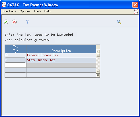Click the single down scroll arrow

(x=98, y=72)
